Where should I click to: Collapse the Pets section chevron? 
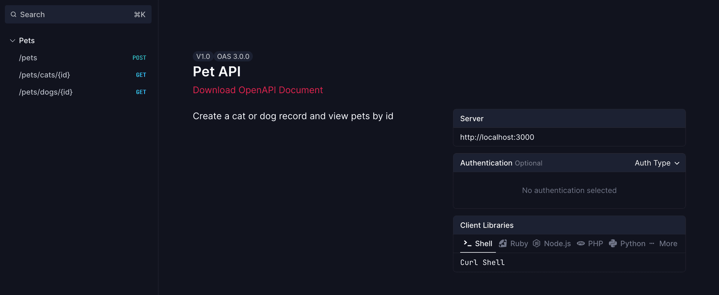coord(12,40)
